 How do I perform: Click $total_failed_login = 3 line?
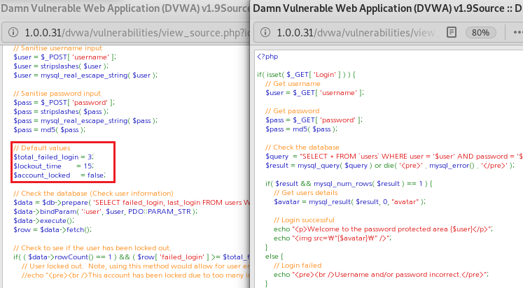point(54,157)
